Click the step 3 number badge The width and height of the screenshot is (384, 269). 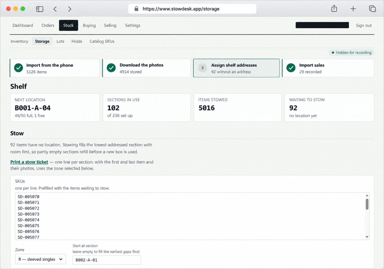(202, 68)
